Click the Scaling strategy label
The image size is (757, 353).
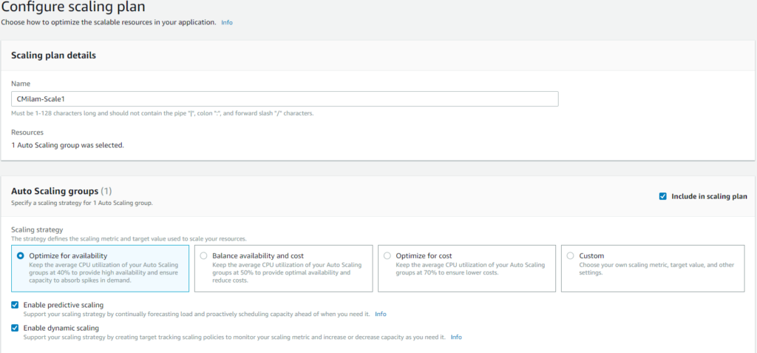point(37,229)
